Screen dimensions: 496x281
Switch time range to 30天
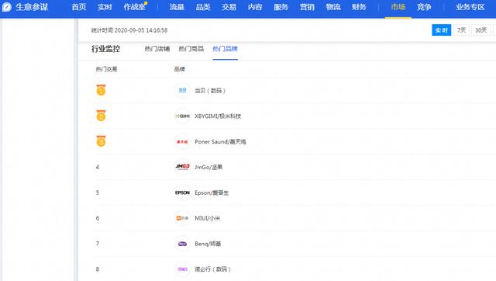[x=480, y=30]
